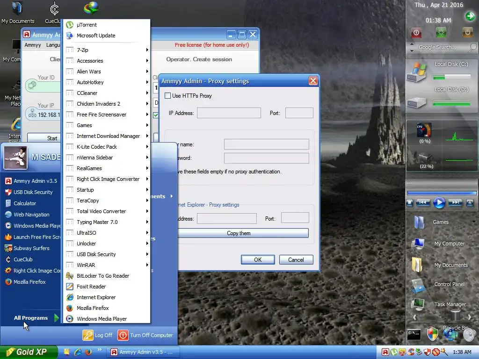Screen dimensions: 479x359
Task: Open Web Navigation in the Start menu
Action: pos(32,215)
